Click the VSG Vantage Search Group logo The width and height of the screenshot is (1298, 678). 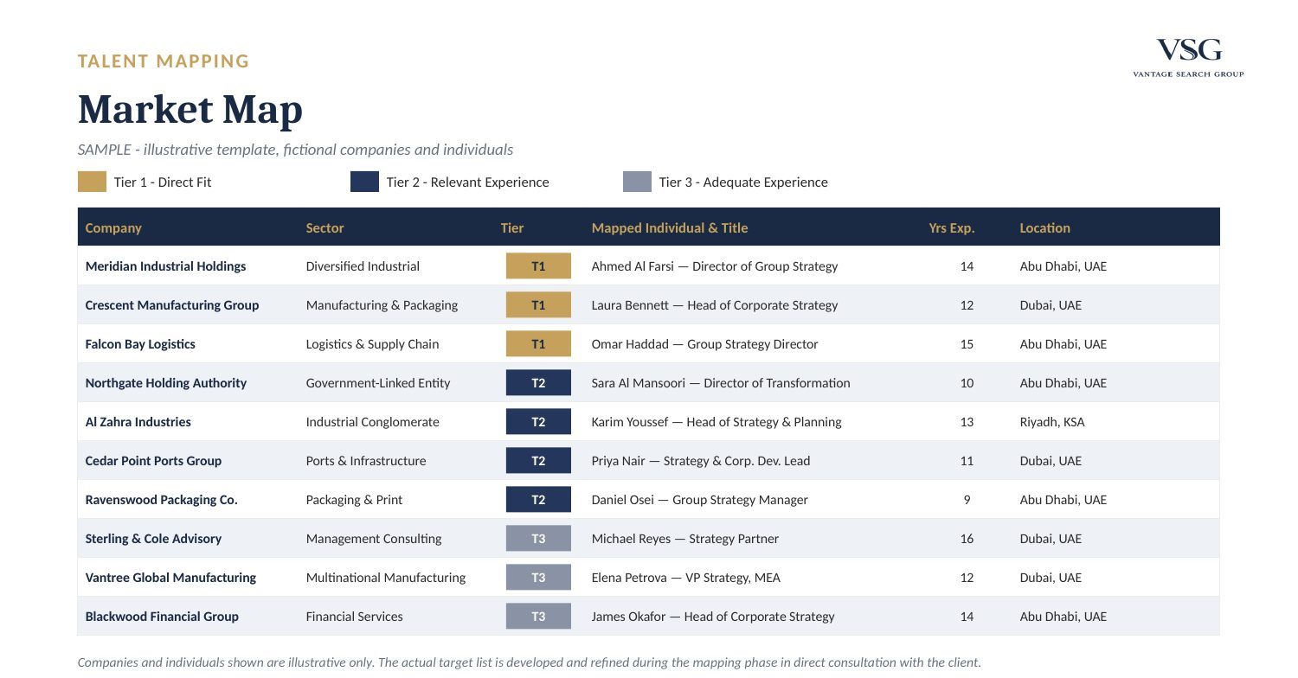click(x=1188, y=58)
